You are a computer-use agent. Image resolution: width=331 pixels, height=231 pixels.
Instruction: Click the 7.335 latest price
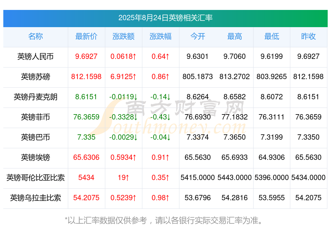point(86,137)
